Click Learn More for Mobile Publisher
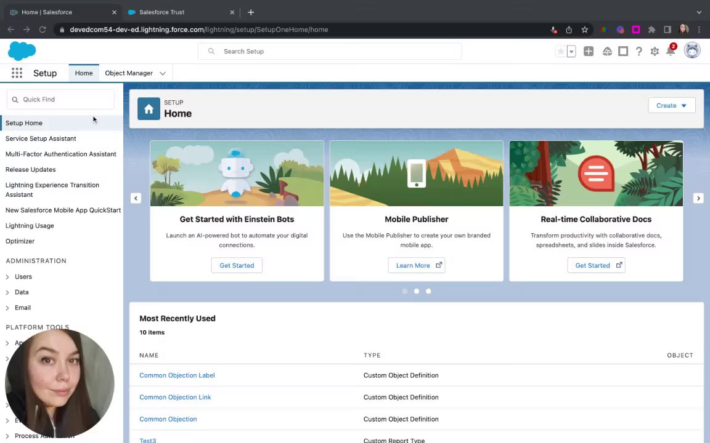The width and height of the screenshot is (710, 443). (416, 265)
